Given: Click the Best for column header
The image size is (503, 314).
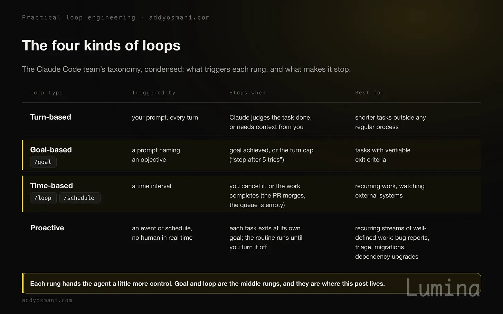Looking at the screenshot, I should click(369, 93).
